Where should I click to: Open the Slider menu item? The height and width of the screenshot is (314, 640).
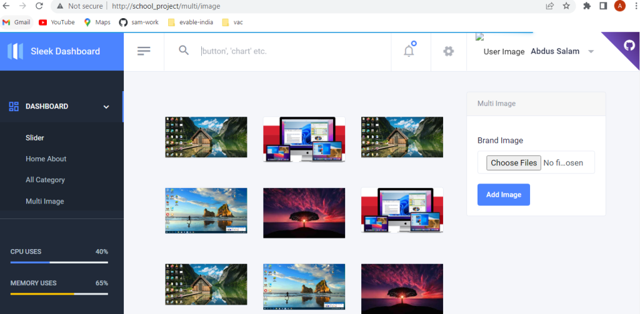(x=35, y=138)
